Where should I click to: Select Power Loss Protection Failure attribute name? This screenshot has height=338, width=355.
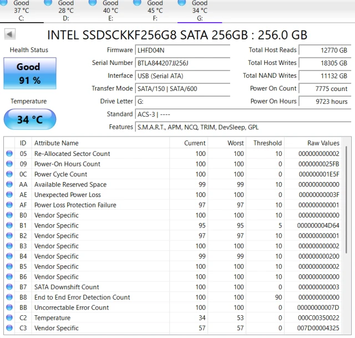pos(75,205)
